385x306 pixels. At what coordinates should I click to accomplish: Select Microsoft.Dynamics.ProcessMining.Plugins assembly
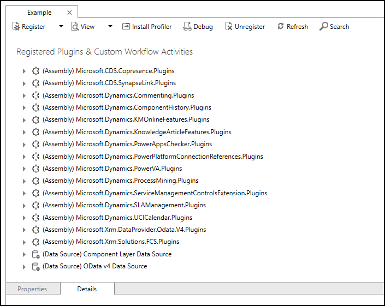coord(120,181)
